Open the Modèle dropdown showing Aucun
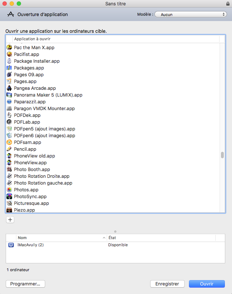 pos(191,15)
